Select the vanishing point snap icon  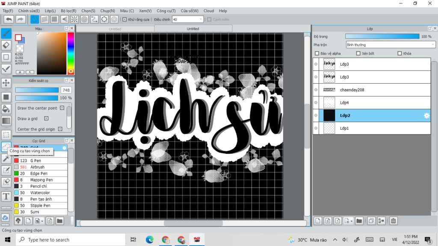tap(65, 19)
